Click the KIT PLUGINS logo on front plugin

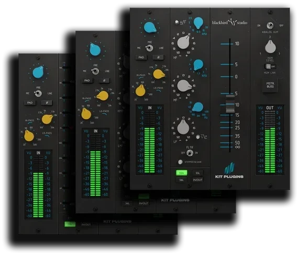(x=229, y=171)
